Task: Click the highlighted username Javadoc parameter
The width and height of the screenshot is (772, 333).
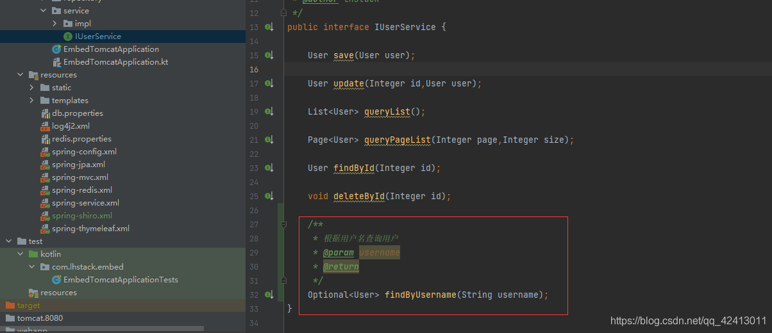Action: click(x=379, y=252)
